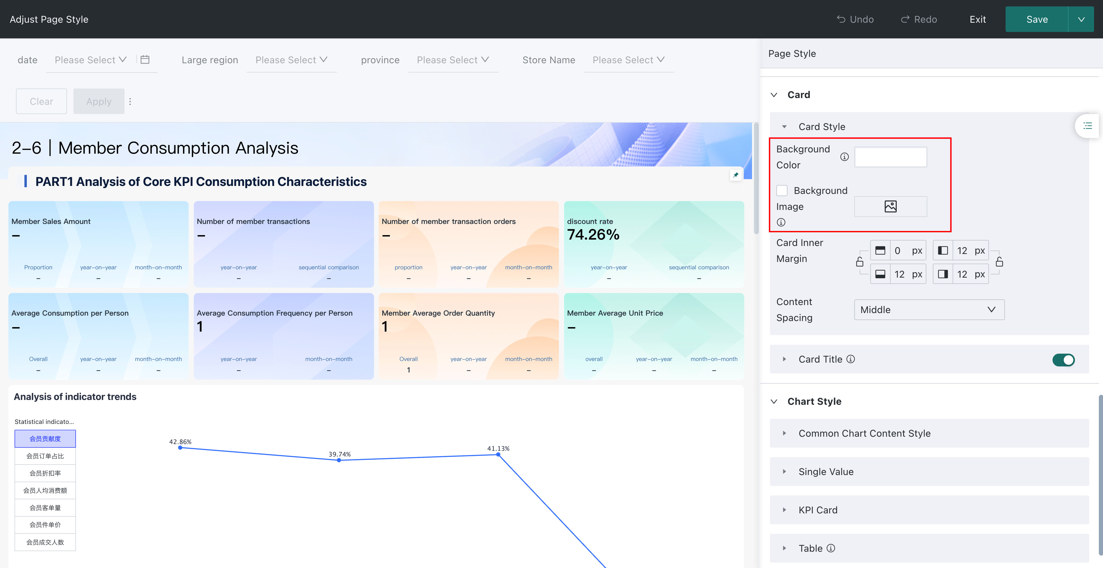Click the Redo arrow icon
This screenshot has width=1103, height=568.
pos(905,19)
